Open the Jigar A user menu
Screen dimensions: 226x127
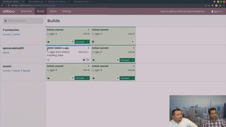(x=217, y=11)
